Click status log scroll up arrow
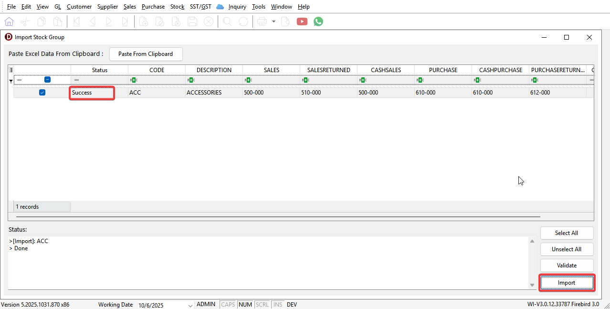 click(533, 241)
